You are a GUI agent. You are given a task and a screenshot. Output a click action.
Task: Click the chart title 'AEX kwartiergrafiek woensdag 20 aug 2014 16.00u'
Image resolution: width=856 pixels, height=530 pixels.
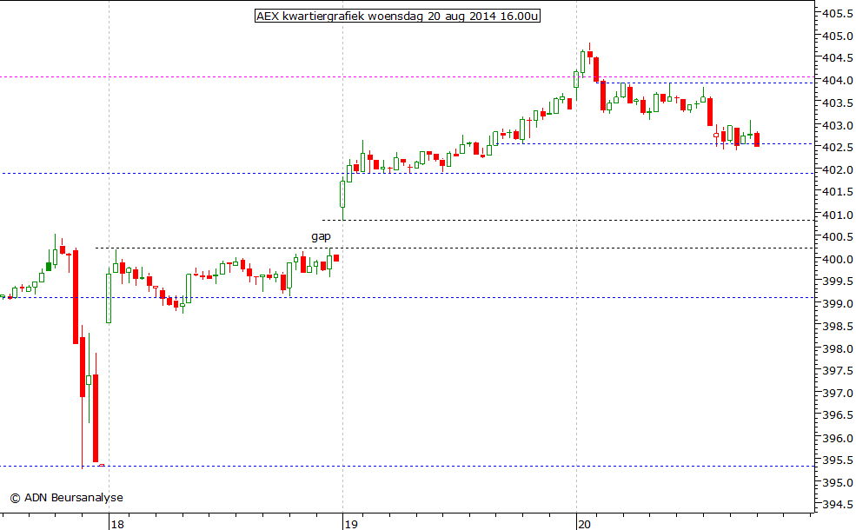397,16
